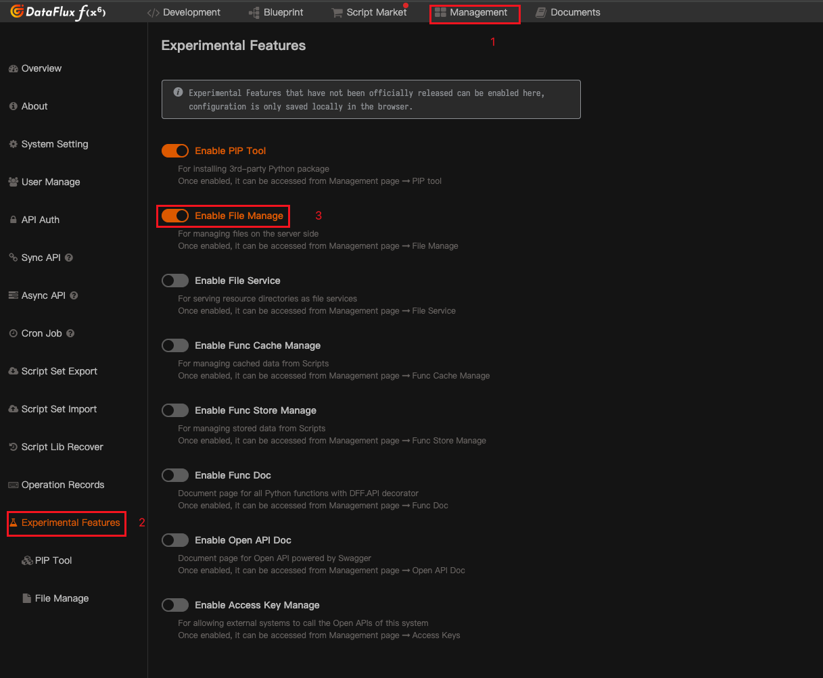
Task: Open User Manage in the sidebar
Action: tap(50, 182)
